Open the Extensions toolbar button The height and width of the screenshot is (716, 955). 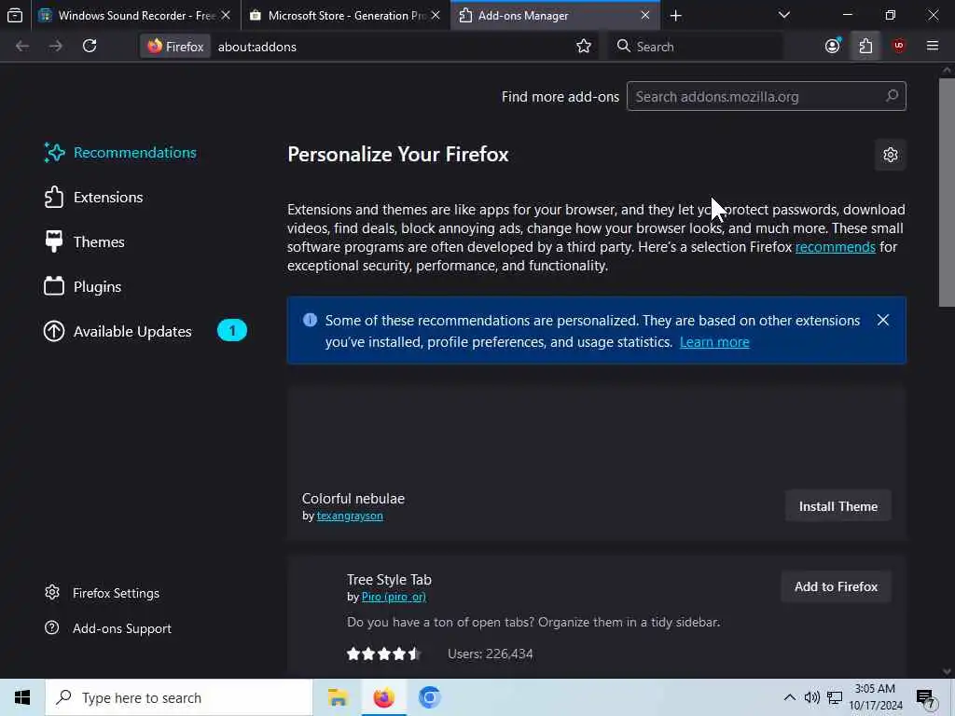pyautogui.click(x=865, y=47)
